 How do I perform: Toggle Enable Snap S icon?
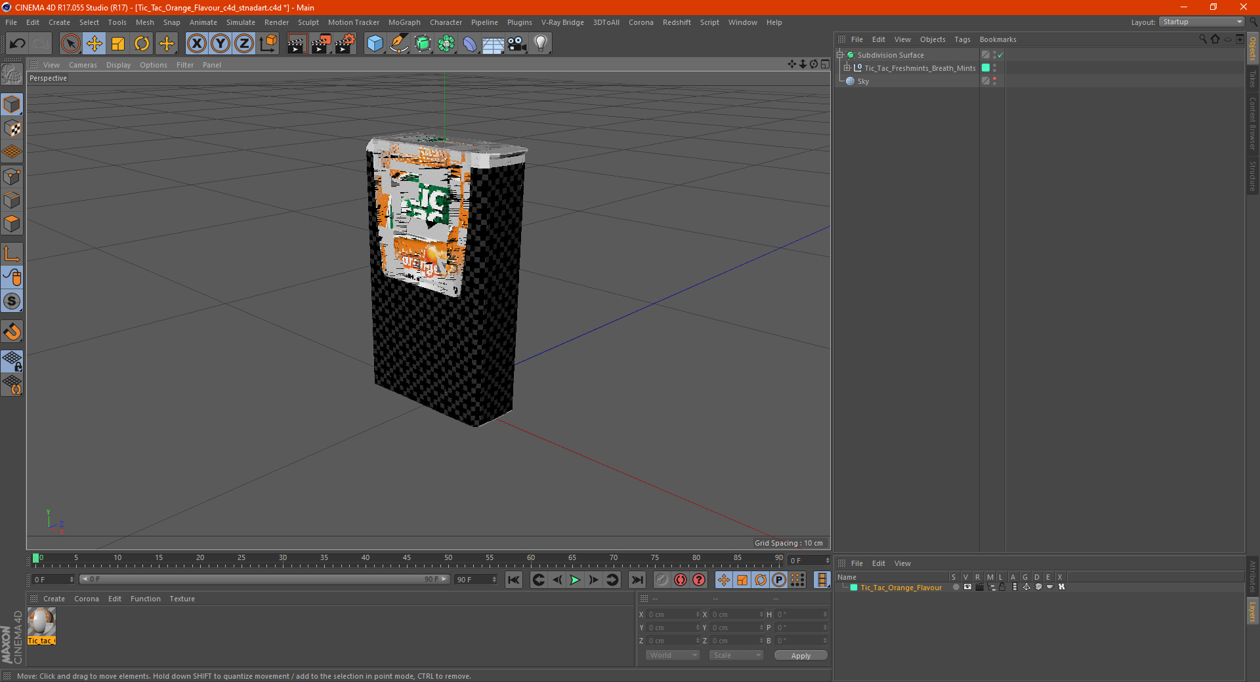[x=12, y=302]
